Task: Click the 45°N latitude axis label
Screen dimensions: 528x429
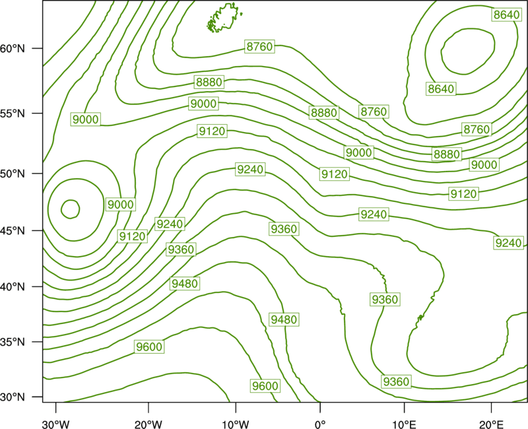Action: [x=13, y=230]
